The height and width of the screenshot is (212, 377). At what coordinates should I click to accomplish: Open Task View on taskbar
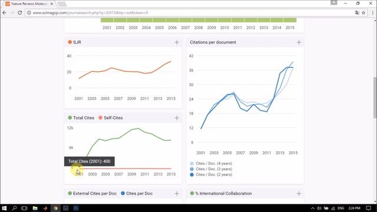24,208
